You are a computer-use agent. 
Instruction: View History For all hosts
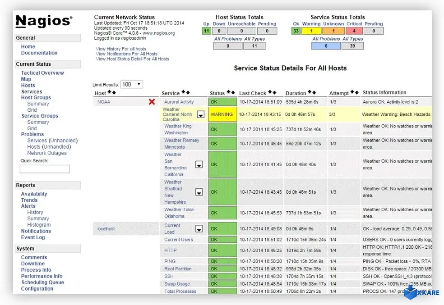121,49
